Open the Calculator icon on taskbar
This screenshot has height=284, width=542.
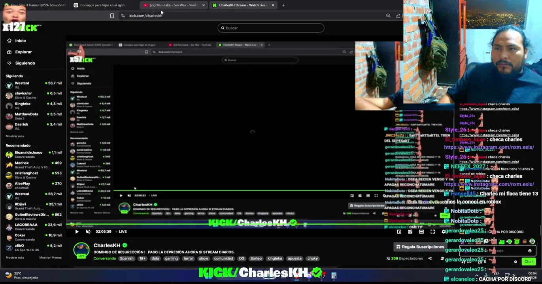(x=334, y=276)
